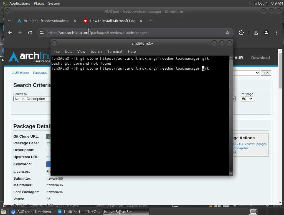Image resolution: width=284 pixels, height=215 pixels.
Task: Open a new browser tab
Action: click(151, 21)
